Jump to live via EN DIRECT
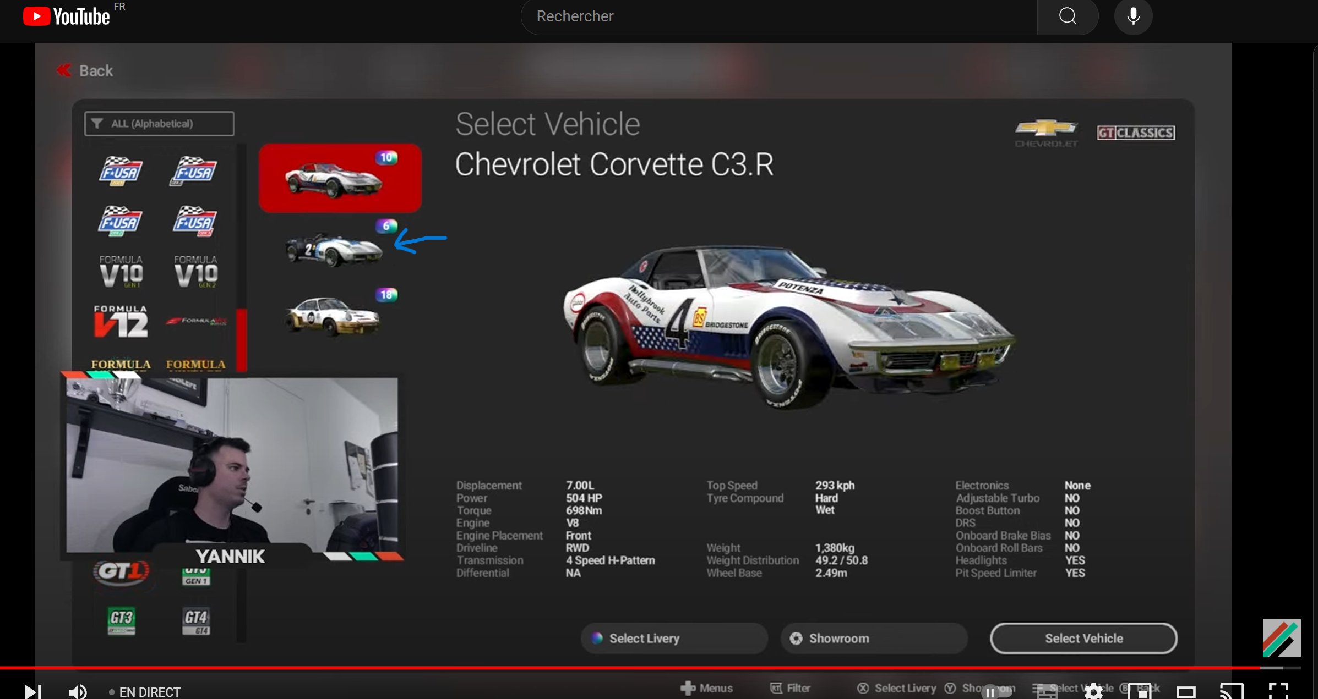The height and width of the screenshot is (699, 1318). coord(145,692)
